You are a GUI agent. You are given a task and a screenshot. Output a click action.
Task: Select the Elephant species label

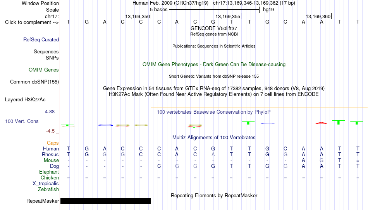[x=49, y=172]
